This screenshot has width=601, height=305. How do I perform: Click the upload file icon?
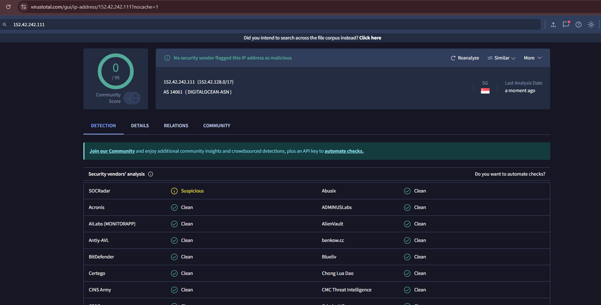[x=553, y=25]
